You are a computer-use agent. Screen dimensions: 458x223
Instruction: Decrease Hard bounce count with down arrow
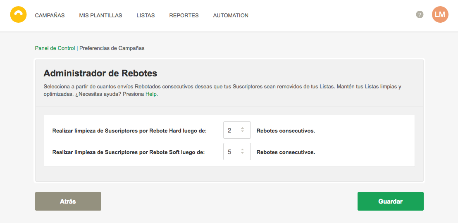242,132
